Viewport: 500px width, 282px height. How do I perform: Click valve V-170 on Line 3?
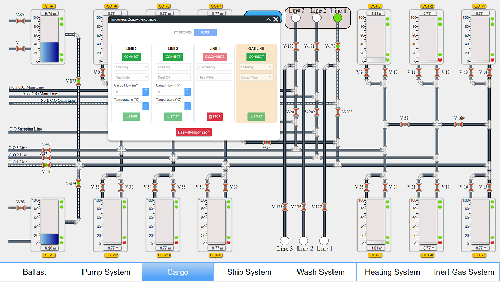296,46
